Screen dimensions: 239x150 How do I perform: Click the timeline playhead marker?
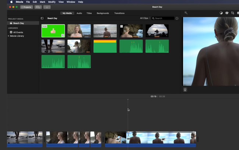tap(128, 100)
